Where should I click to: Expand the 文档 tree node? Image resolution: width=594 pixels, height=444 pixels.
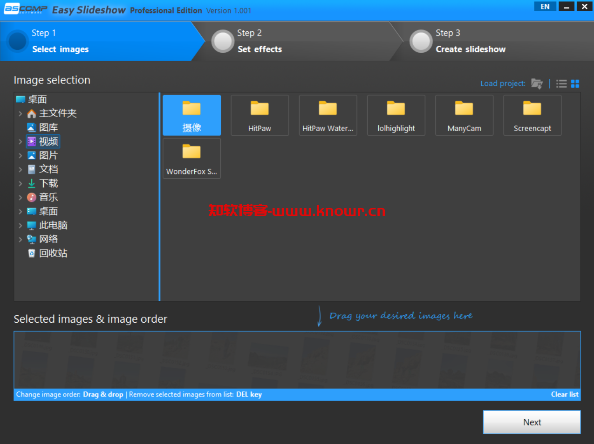tap(20, 169)
